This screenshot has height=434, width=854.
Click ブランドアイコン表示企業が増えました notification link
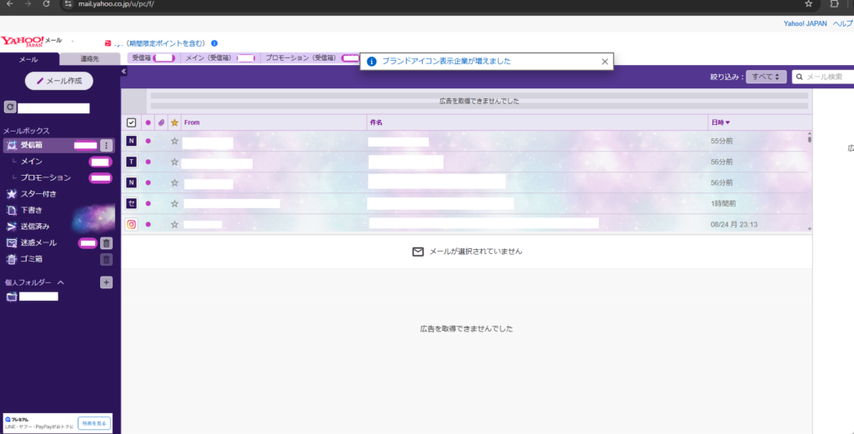[x=446, y=62]
